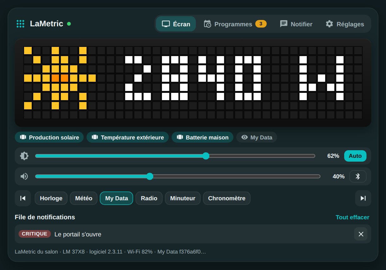Switch to the Programmes tab
The image size is (386, 270).
235,24
